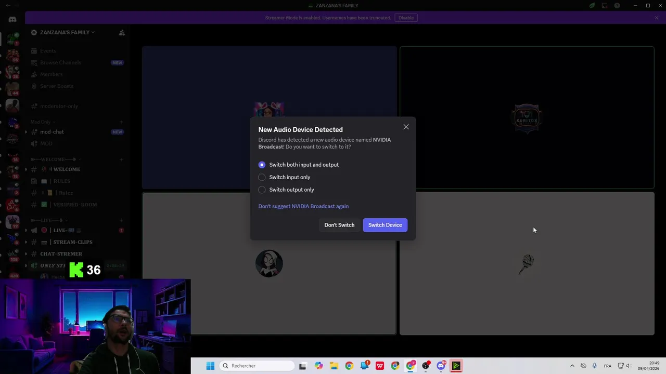Click the Rechercher taskbar search box
This screenshot has height=374, width=666.
[257, 366]
